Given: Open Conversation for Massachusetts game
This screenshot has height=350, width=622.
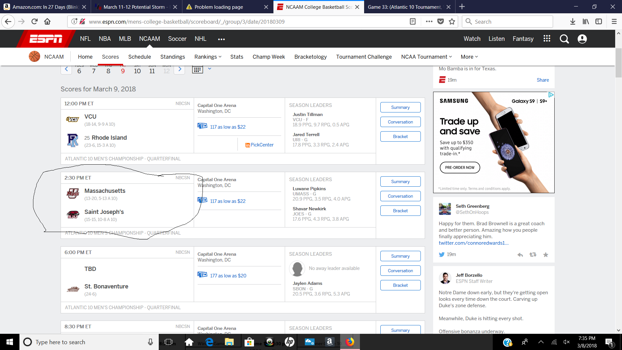Looking at the screenshot, I should [x=400, y=196].
